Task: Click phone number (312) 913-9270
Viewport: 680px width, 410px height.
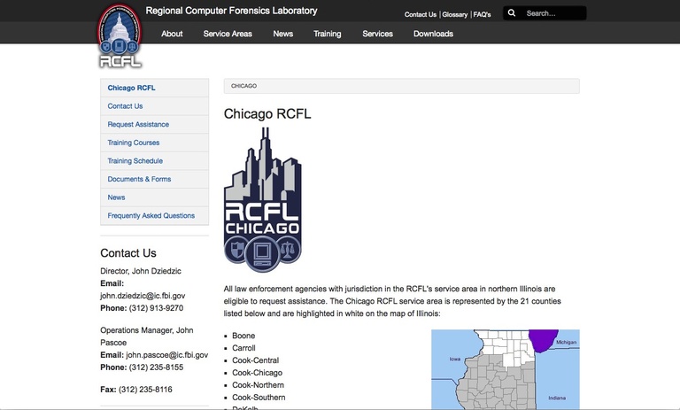Action: coord(156,307)
